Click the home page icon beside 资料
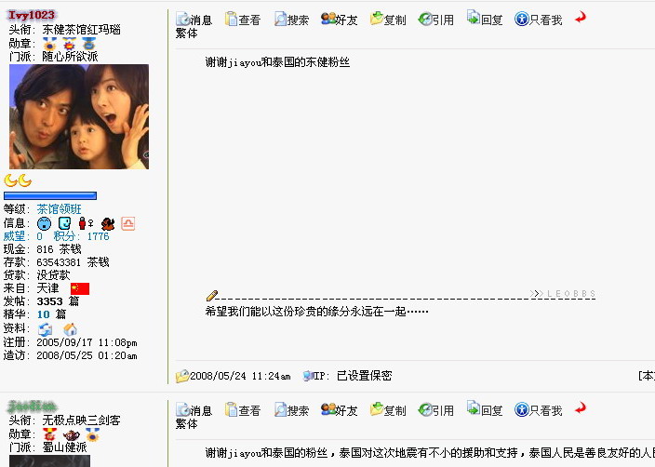This screenshot has width=655, height=467. pos(70,329)
